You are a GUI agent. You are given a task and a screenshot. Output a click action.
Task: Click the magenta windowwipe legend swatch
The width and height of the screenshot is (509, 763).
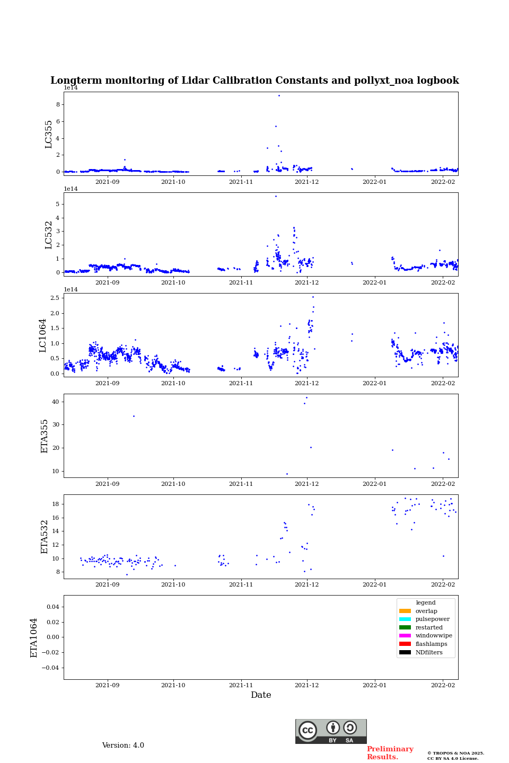pos(405,636)
